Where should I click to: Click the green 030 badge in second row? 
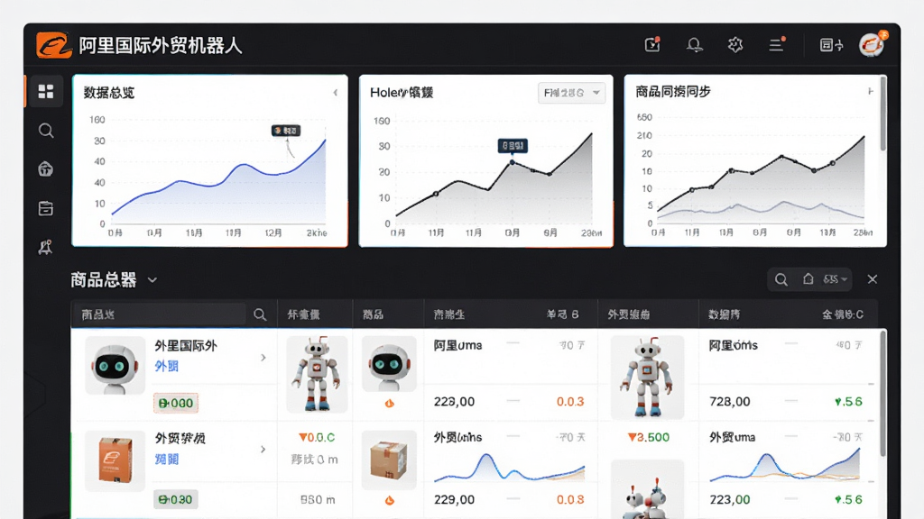(x=176, y=499)
